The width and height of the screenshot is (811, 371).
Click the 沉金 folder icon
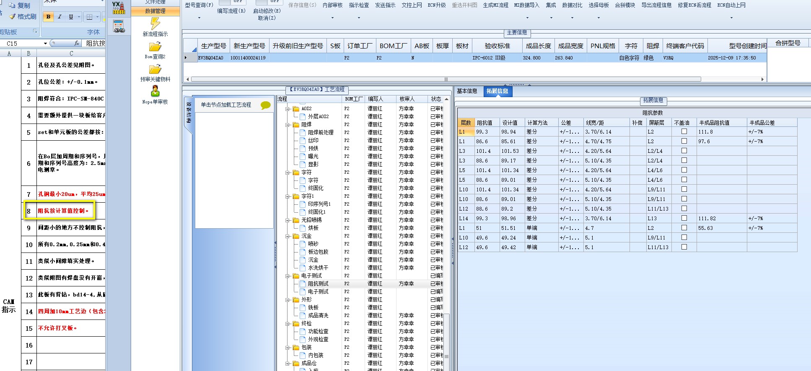(296, 236)
